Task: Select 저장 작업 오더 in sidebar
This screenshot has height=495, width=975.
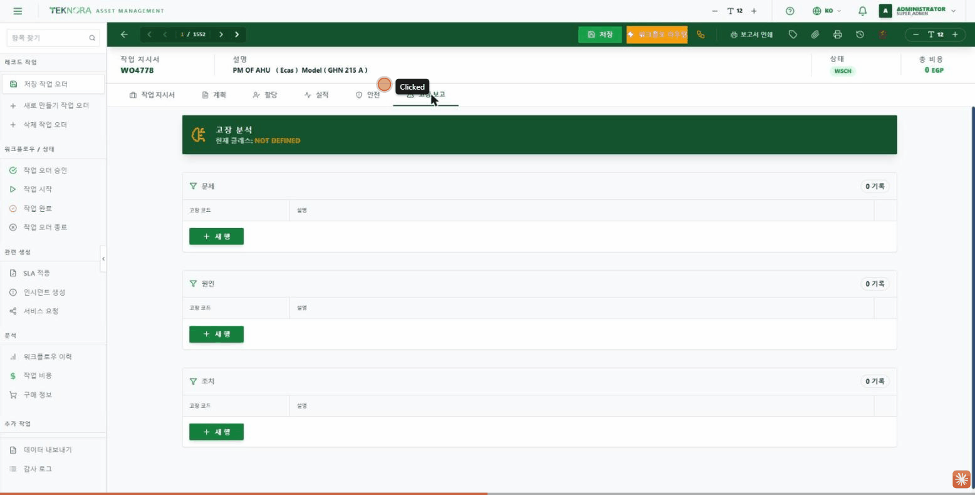Action: click(53, 84)
